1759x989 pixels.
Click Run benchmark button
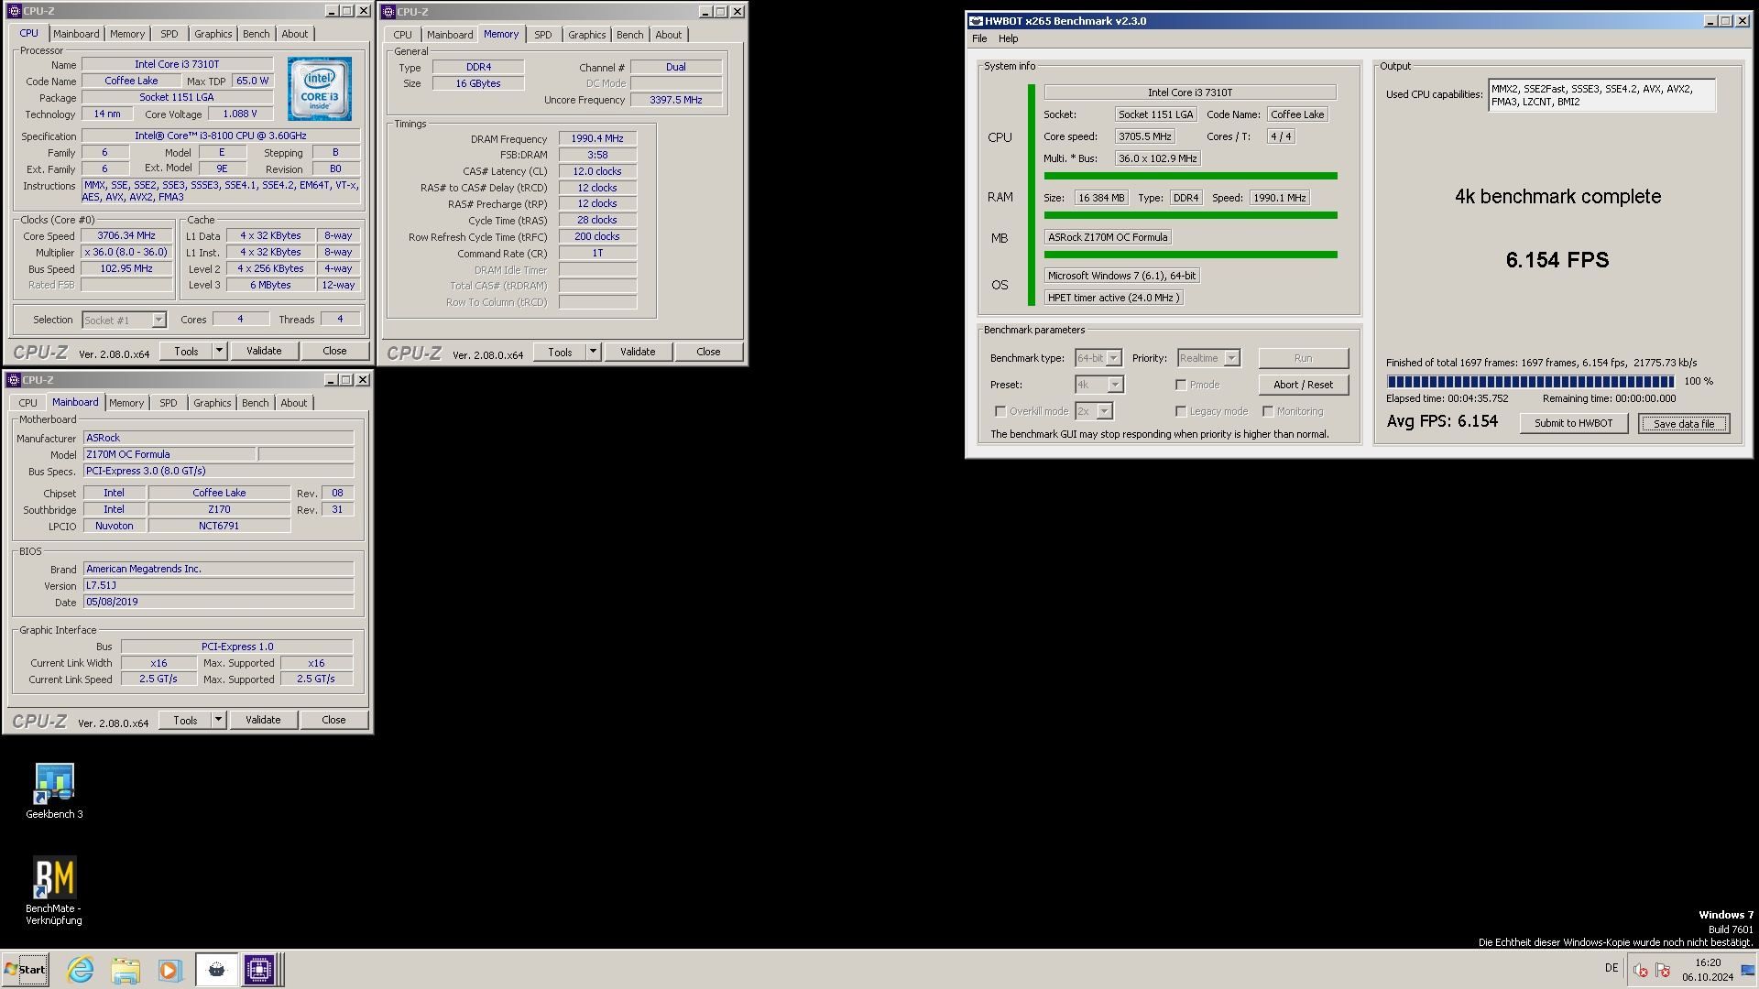tap(1304, 358)
